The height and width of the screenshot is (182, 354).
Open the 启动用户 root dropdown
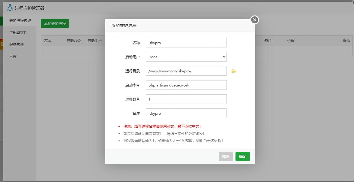coord(186,57)
